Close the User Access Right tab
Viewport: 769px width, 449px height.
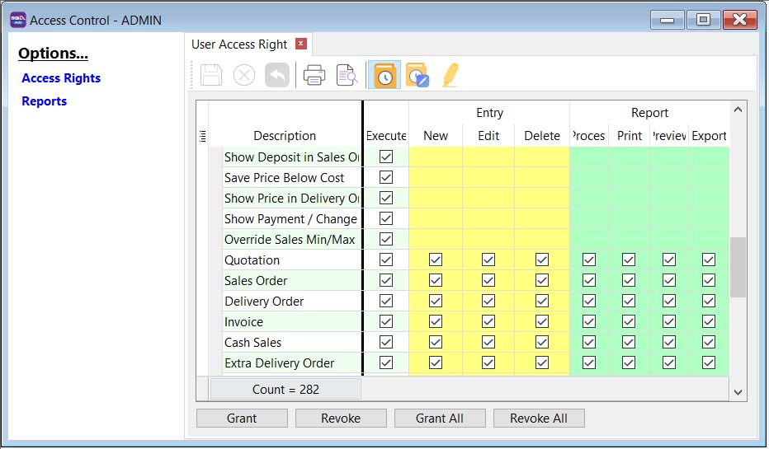[x=301, y=44]
